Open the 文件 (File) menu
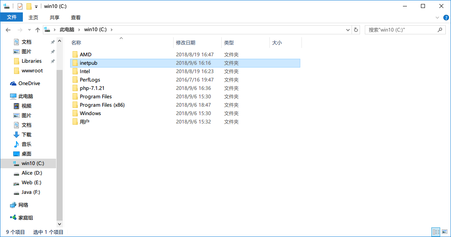The height and width of the screenshot is (237, 451). [x=12, y=17]
